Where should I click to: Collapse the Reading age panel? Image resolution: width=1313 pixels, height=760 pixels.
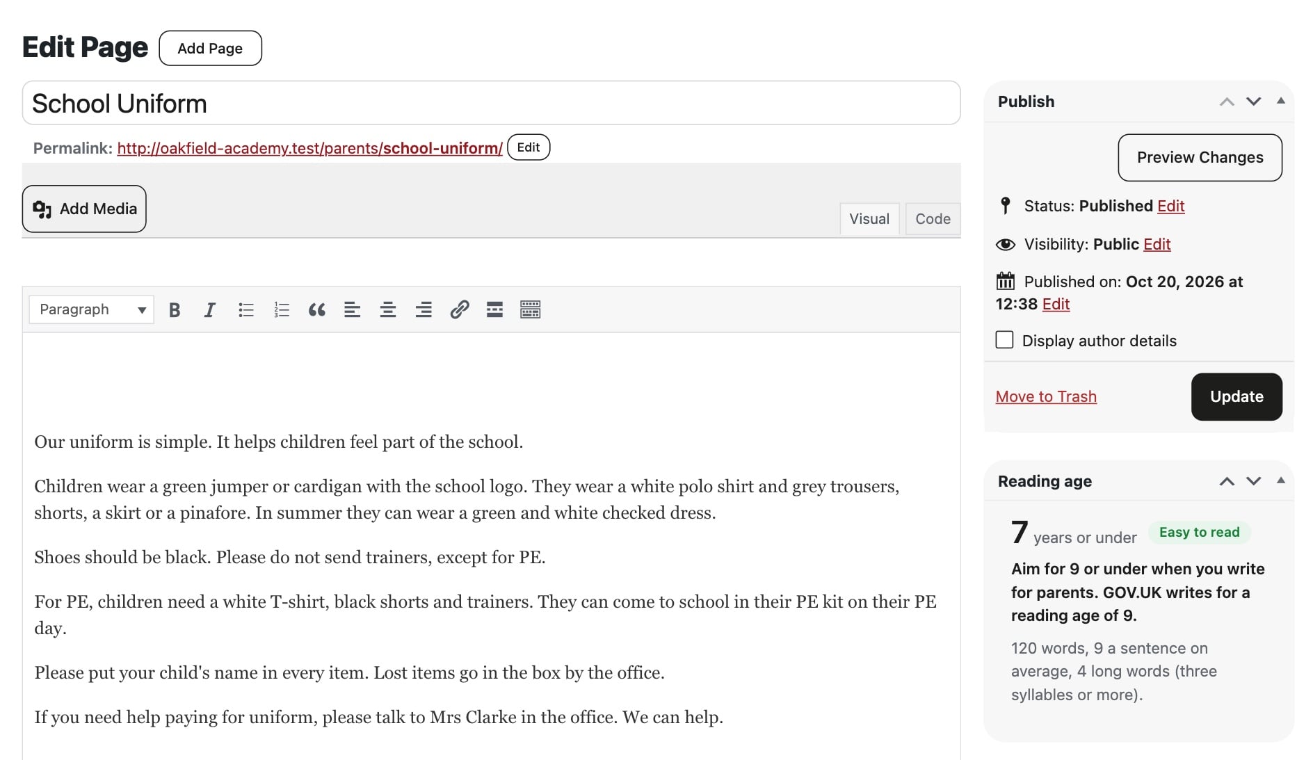1280,480
